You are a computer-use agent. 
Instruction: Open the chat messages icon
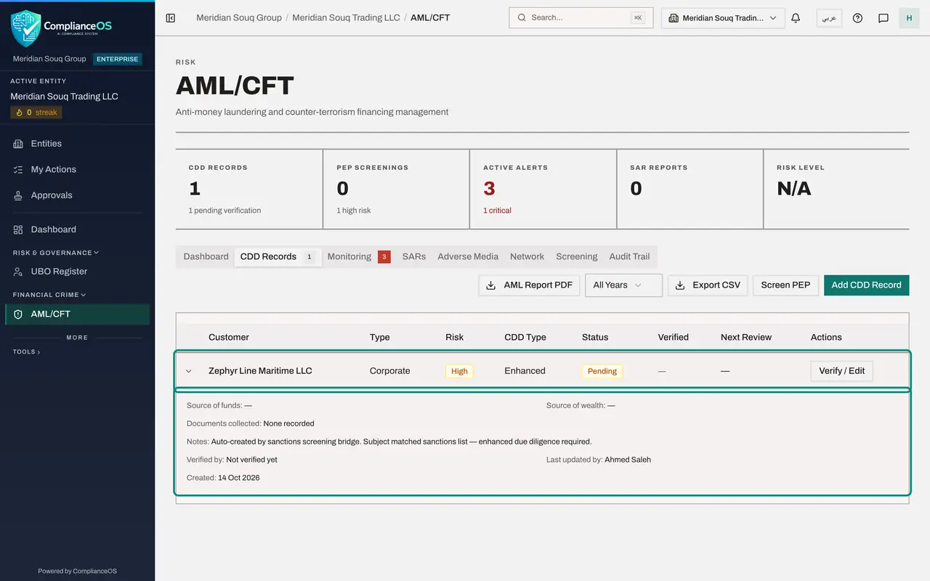pyautogui.click(x=883, y=18)
